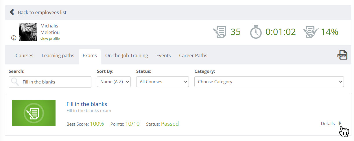Click the completion checkmark icon beside 14%
The width and height of the screenshot is (354, 141).
pyautogui.click(x=311, y=32)
